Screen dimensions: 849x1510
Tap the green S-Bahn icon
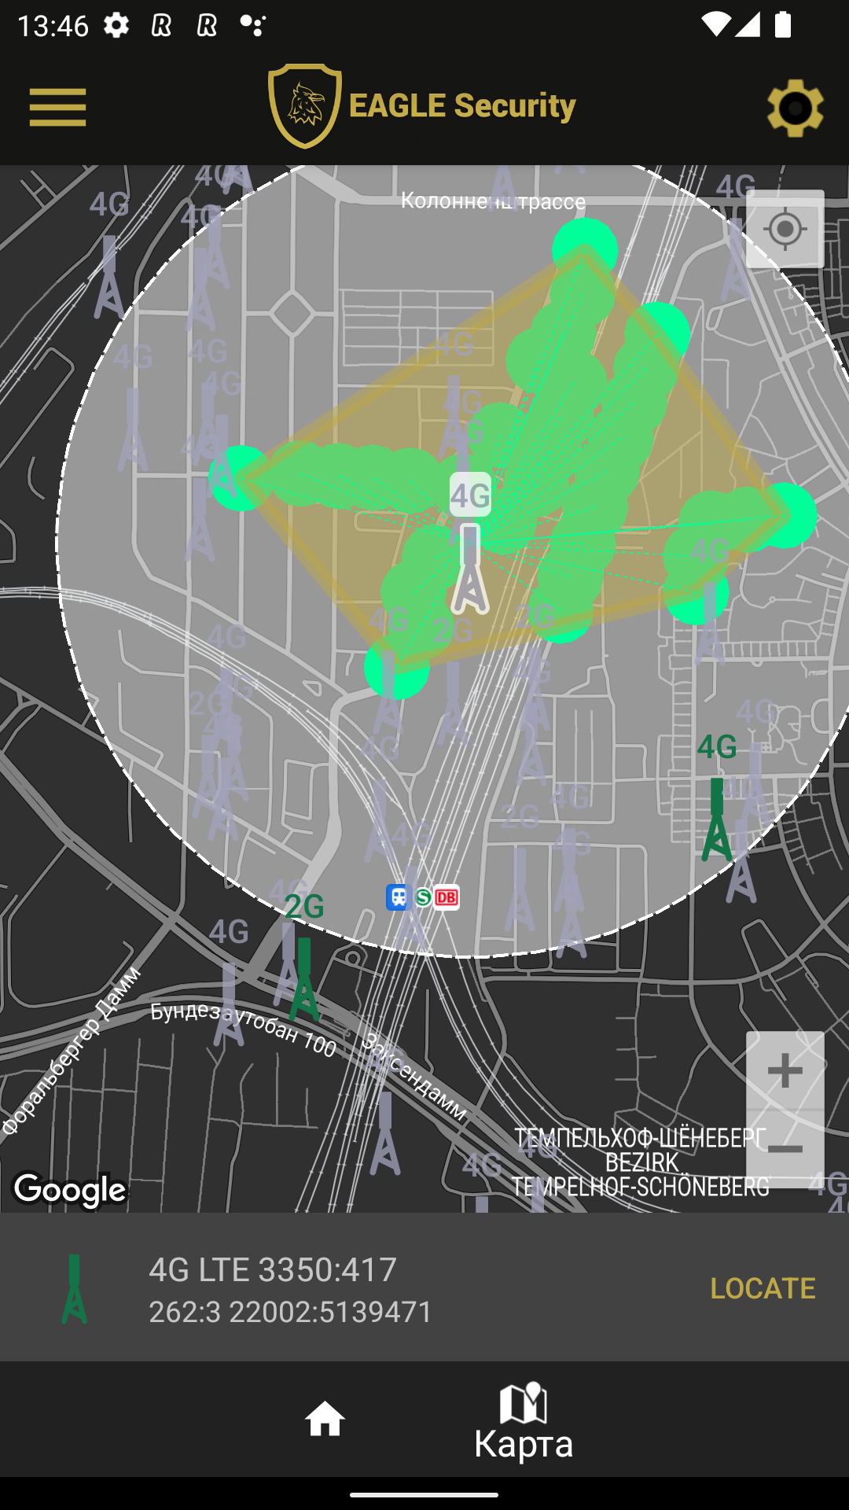[x=423, y=897]
